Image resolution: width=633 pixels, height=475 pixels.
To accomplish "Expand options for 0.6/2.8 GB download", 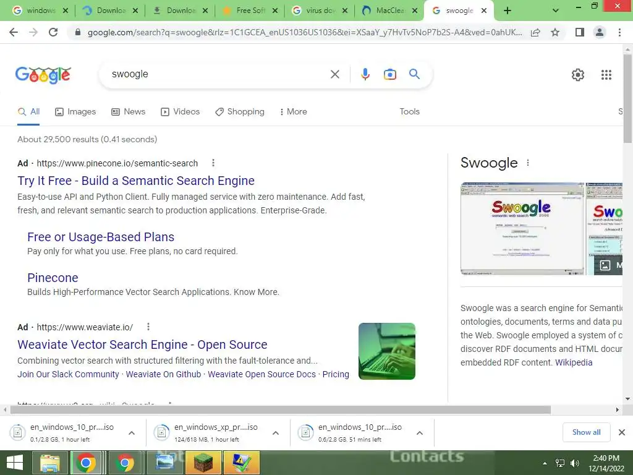I will [x=420, y=433].
